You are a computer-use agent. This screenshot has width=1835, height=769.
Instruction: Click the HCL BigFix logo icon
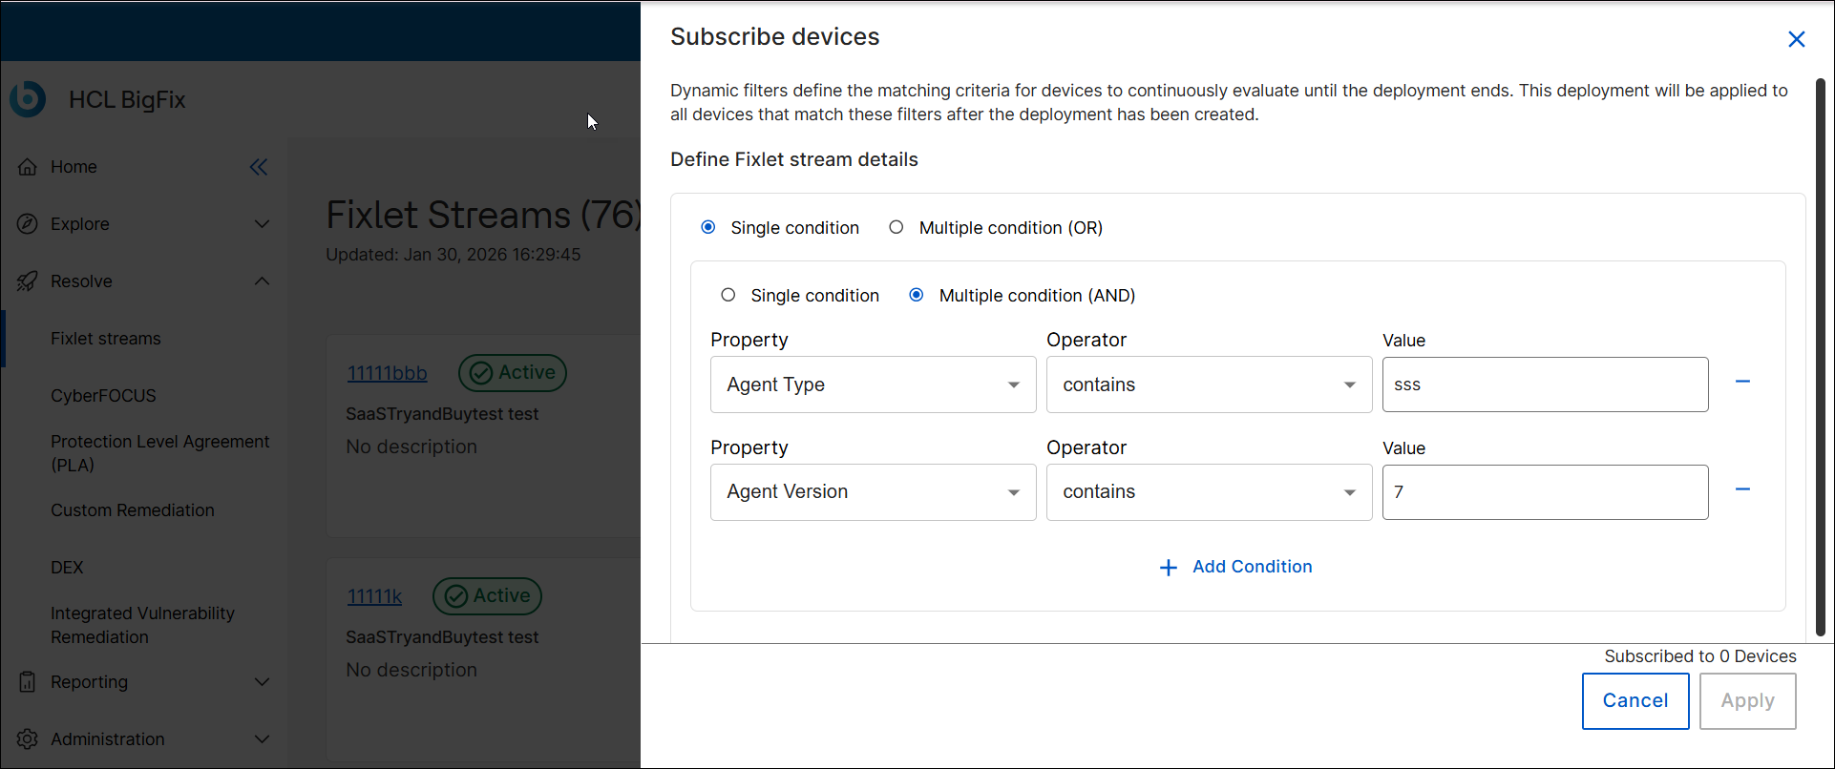[28, 99]
